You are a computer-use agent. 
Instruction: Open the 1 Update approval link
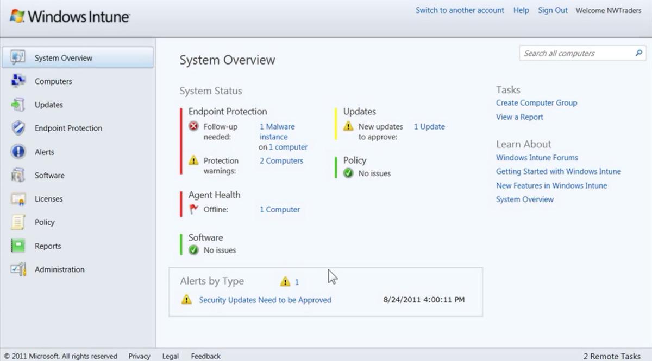coord(429,126)
